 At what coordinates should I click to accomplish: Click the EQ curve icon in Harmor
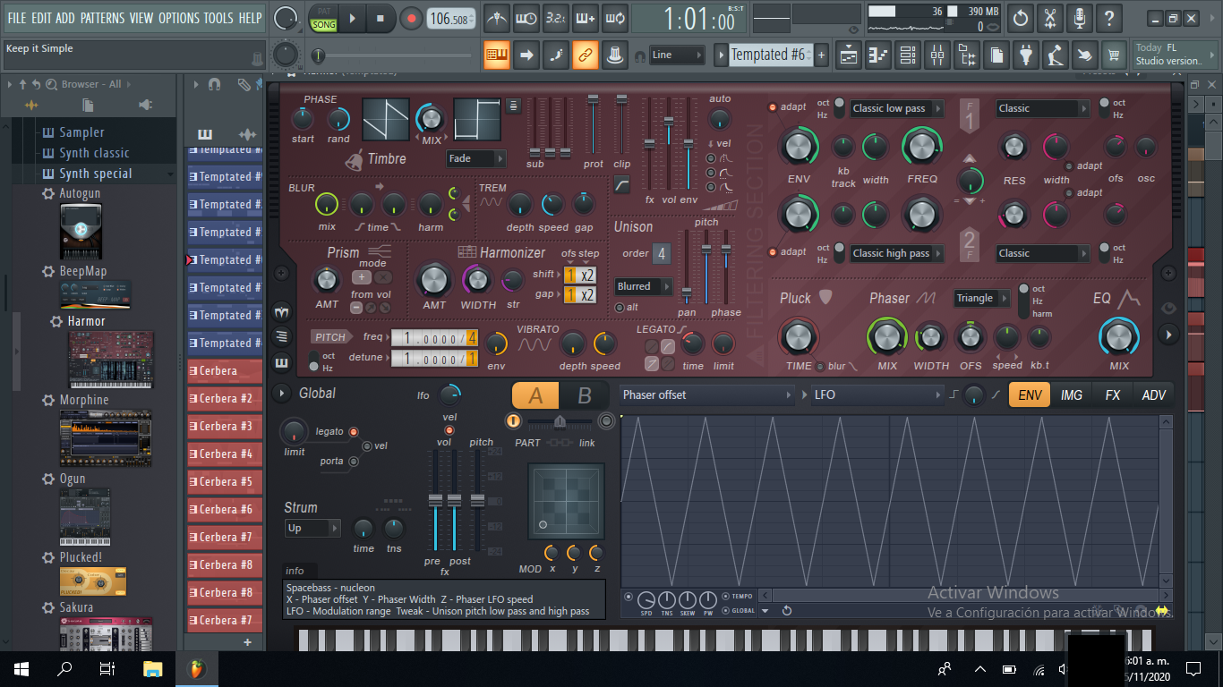click(x=1128, y=298)
